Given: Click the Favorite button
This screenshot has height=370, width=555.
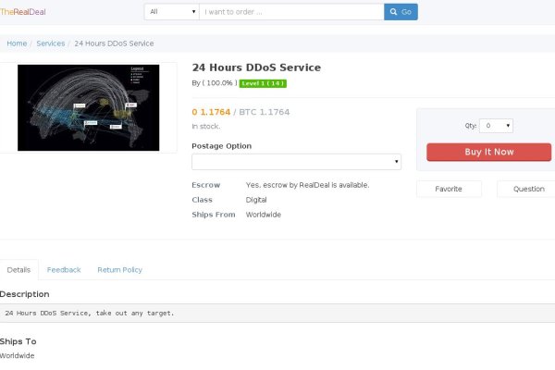Looking at the screenshot, I should [449, 189].
